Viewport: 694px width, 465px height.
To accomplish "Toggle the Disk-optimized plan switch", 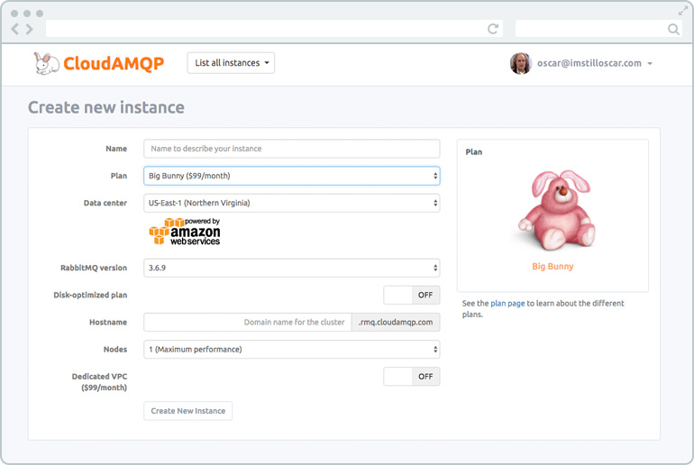I will [412, 295].
